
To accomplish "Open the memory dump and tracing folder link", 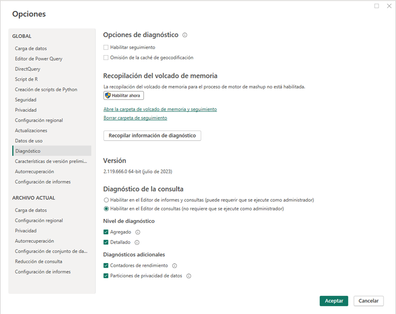I will (x=160, y=109).
